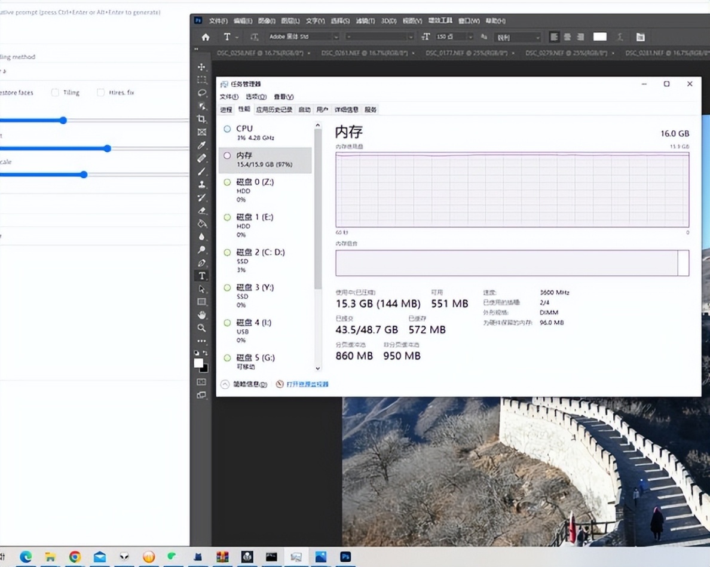
Task: Select the Rectangular Marquee tool
Action: tap(202, 80)
